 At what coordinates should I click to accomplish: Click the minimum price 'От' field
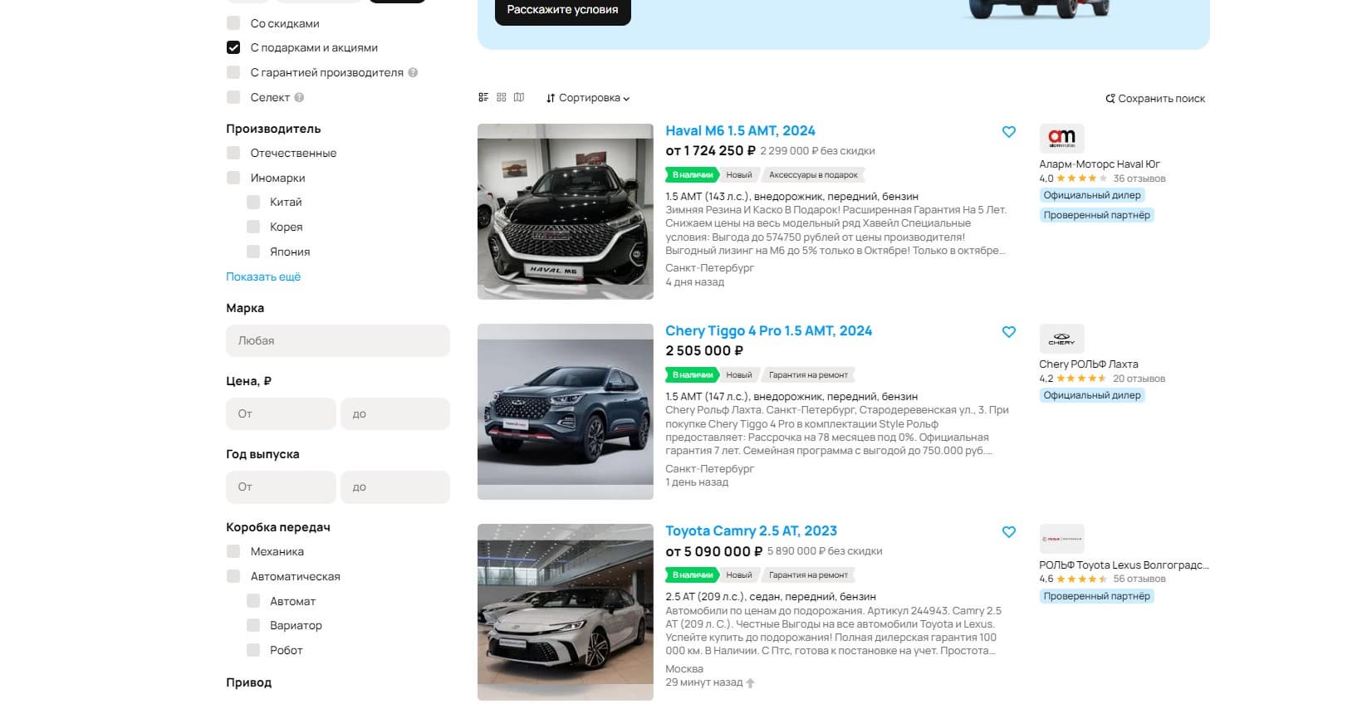coord(281,414)
